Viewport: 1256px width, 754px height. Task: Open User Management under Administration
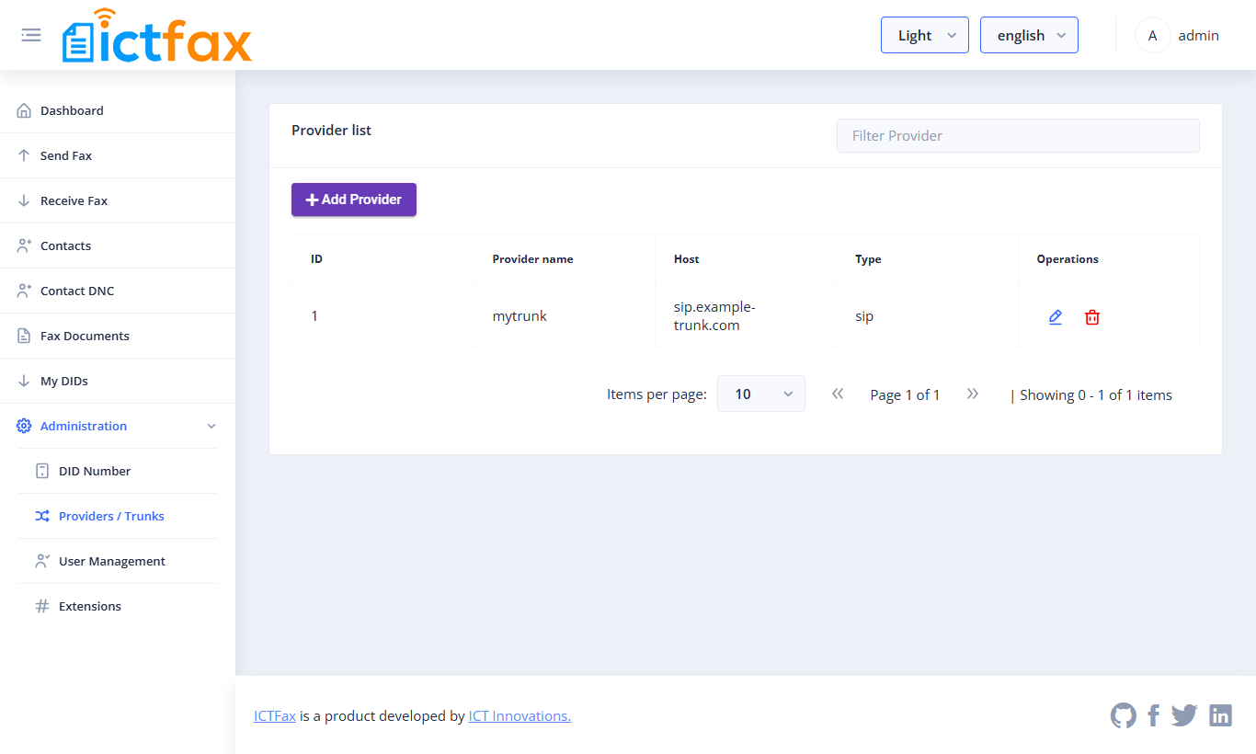[x=118, y=561]
